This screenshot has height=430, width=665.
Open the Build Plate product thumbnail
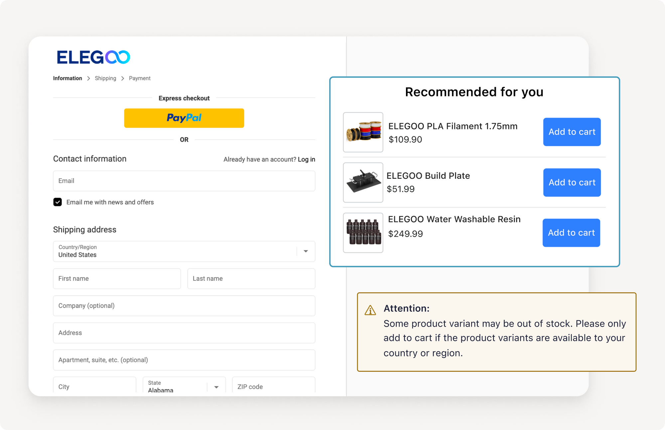coord(363,182)
